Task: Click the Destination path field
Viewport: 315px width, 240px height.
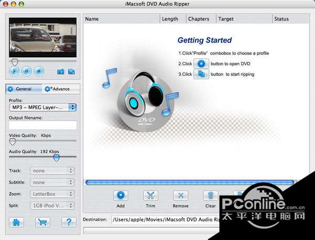Action: 166,220
